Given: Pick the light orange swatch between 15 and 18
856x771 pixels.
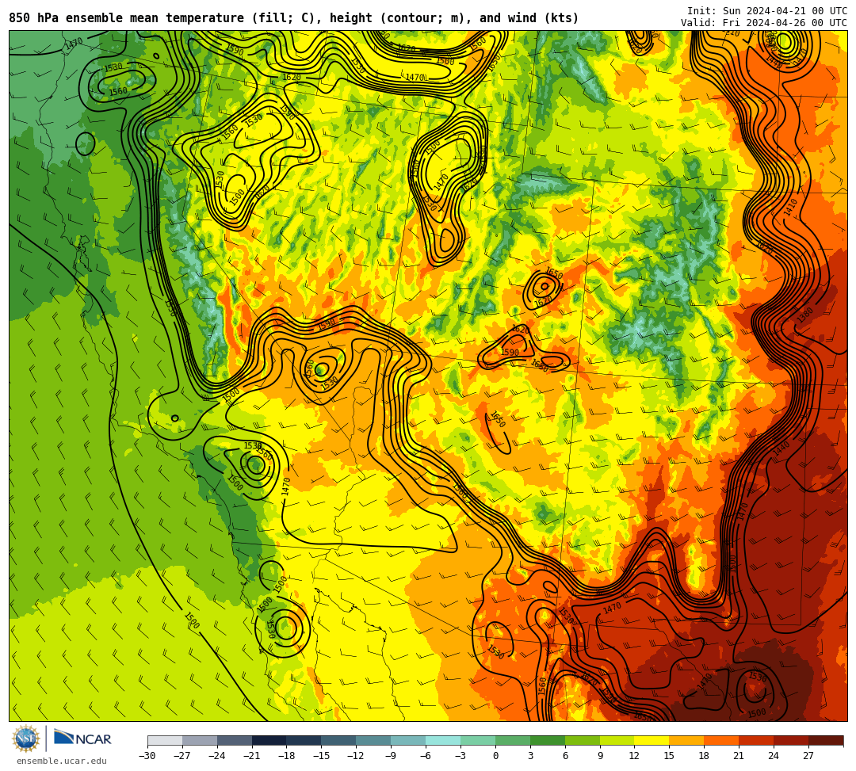Looking at the screenshot, I should (686, 740).
